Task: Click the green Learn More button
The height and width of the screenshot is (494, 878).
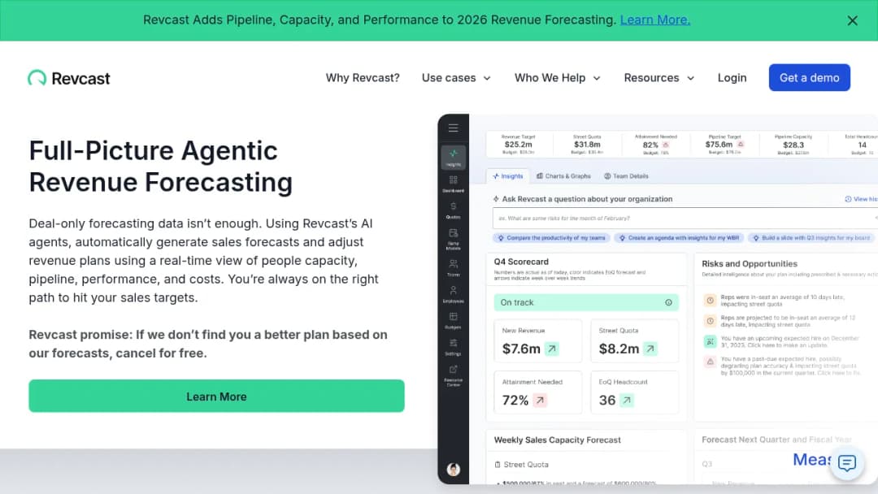Action: click(x=217, y=396)
